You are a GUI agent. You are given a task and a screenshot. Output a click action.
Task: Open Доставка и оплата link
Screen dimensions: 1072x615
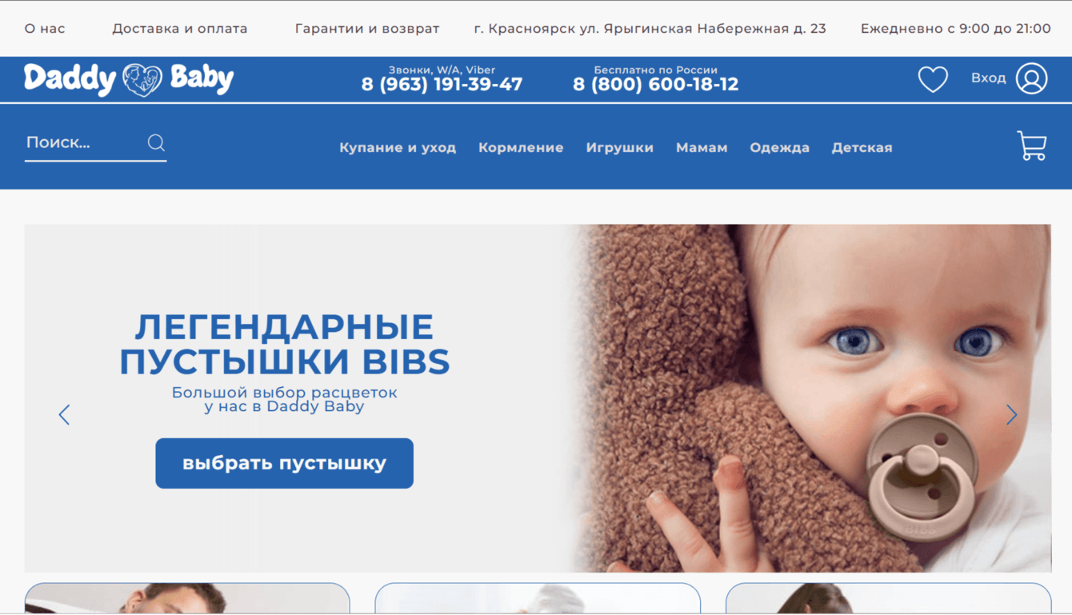point(179,29)
